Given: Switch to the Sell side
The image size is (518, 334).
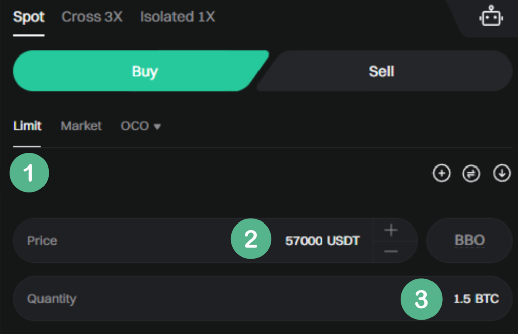Looking at the screenshot, I should click(x=381, y=71).
